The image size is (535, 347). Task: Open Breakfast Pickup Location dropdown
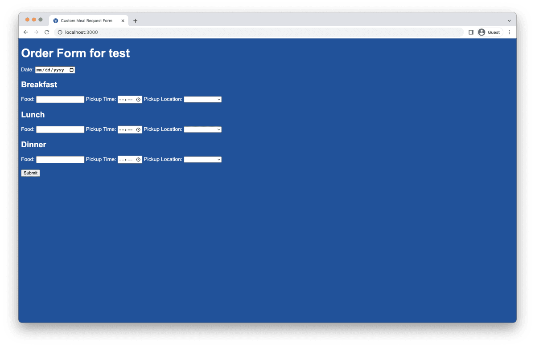pos(203,100)
